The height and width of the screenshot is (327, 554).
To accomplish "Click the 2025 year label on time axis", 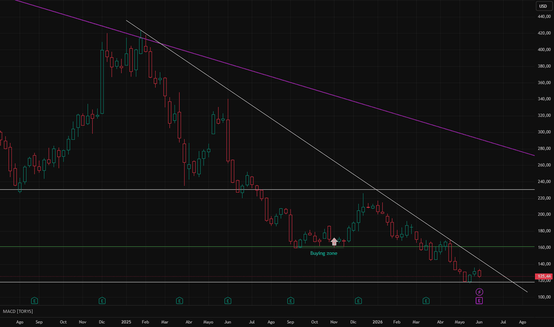I will tap(126, 322).
